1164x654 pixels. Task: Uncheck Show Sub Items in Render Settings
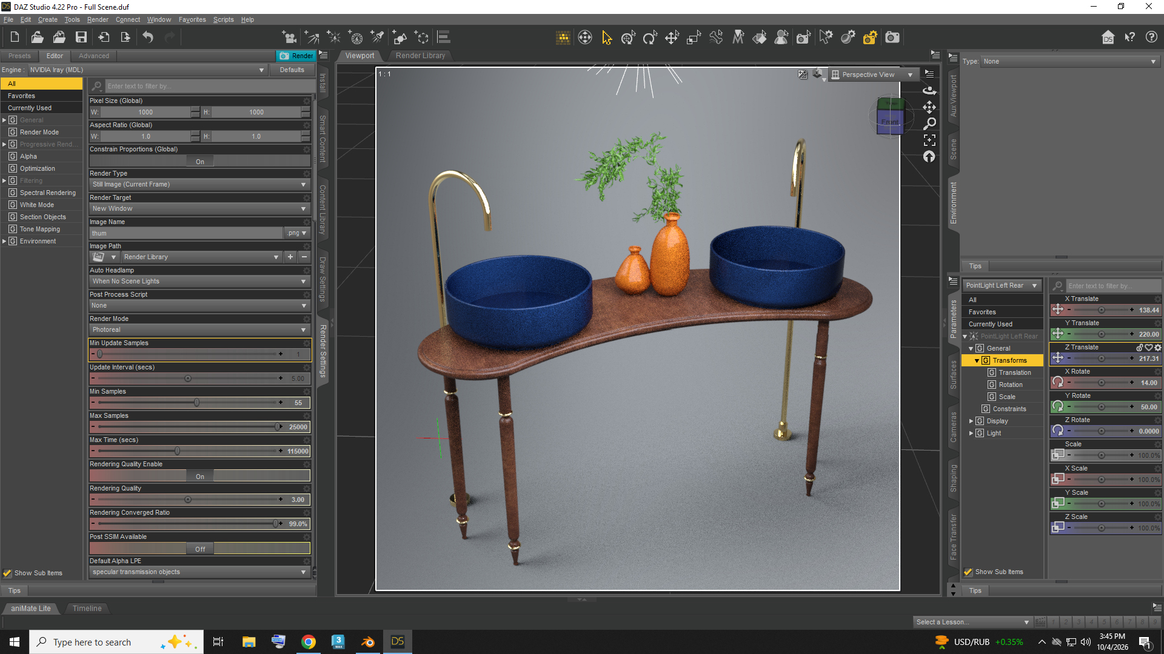[x=7, y=573]
